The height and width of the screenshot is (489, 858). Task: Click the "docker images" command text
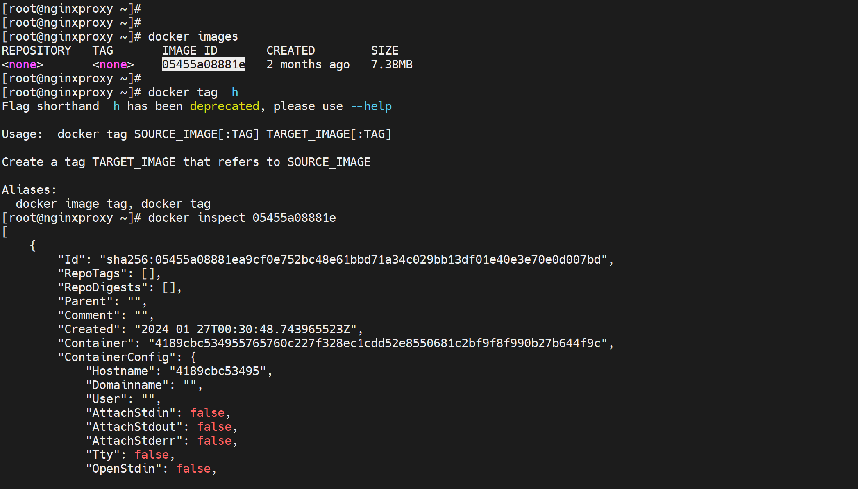(193, 36)
